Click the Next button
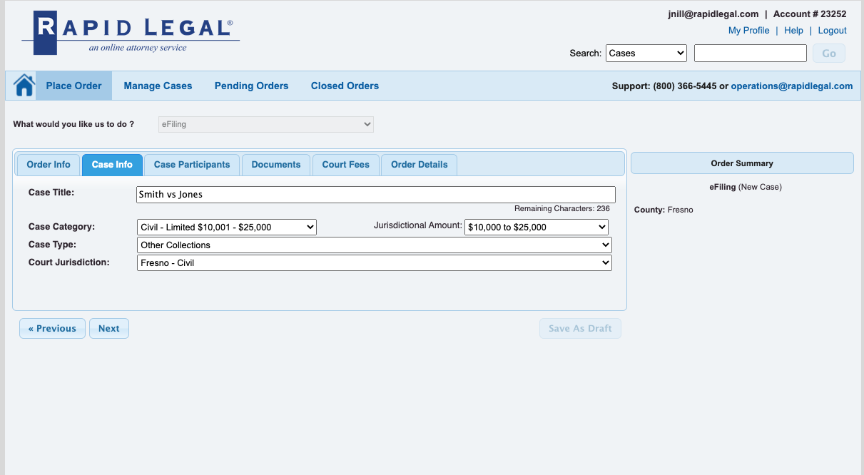864x475 pixels. pyautogui.click(x=109, y=329)
